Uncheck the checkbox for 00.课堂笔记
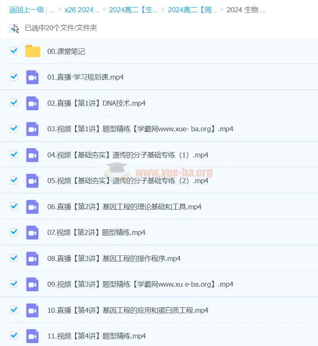 pyautogui.click(x=14, y=51)
